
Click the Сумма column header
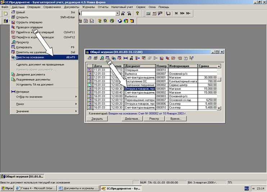click(207, 66)
